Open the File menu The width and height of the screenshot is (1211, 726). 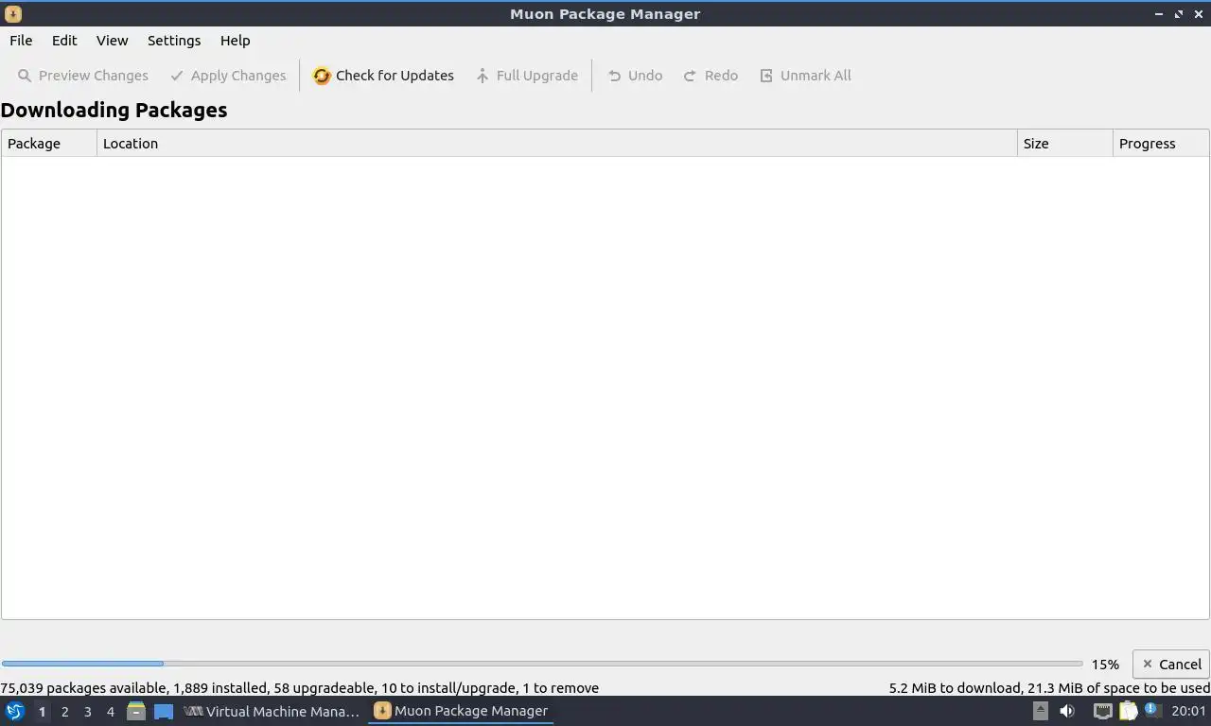point(21,41)
